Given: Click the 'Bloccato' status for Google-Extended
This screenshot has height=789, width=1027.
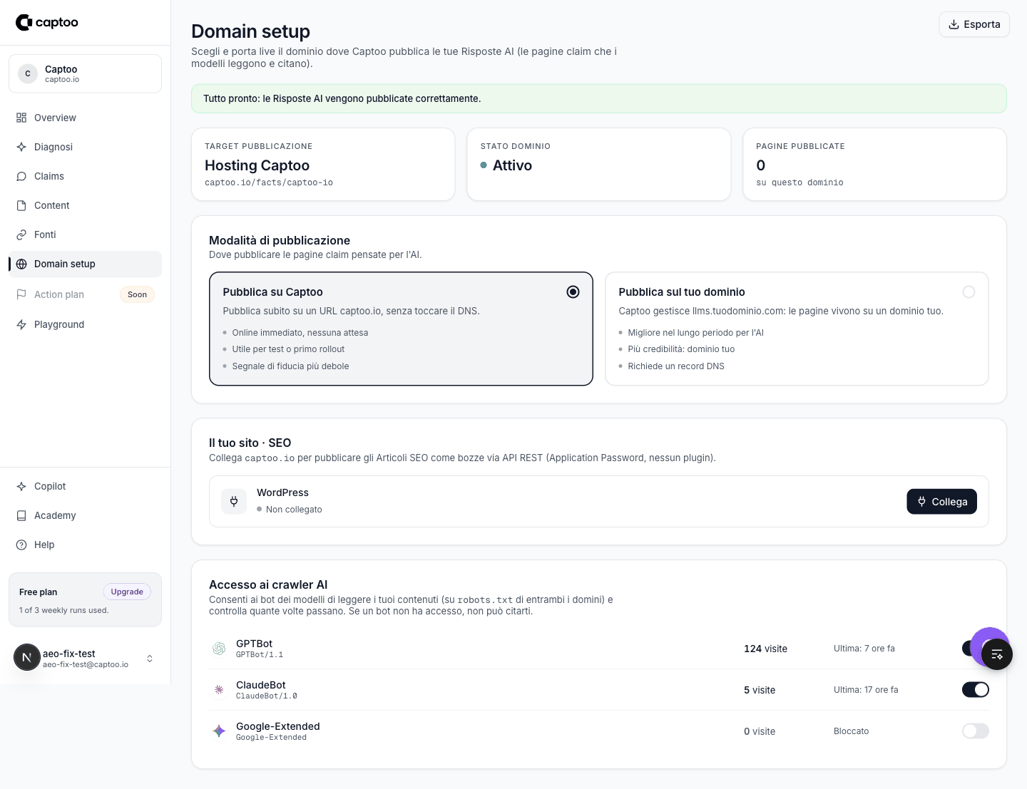Looking at the screenshot, I should coord(851,731).
